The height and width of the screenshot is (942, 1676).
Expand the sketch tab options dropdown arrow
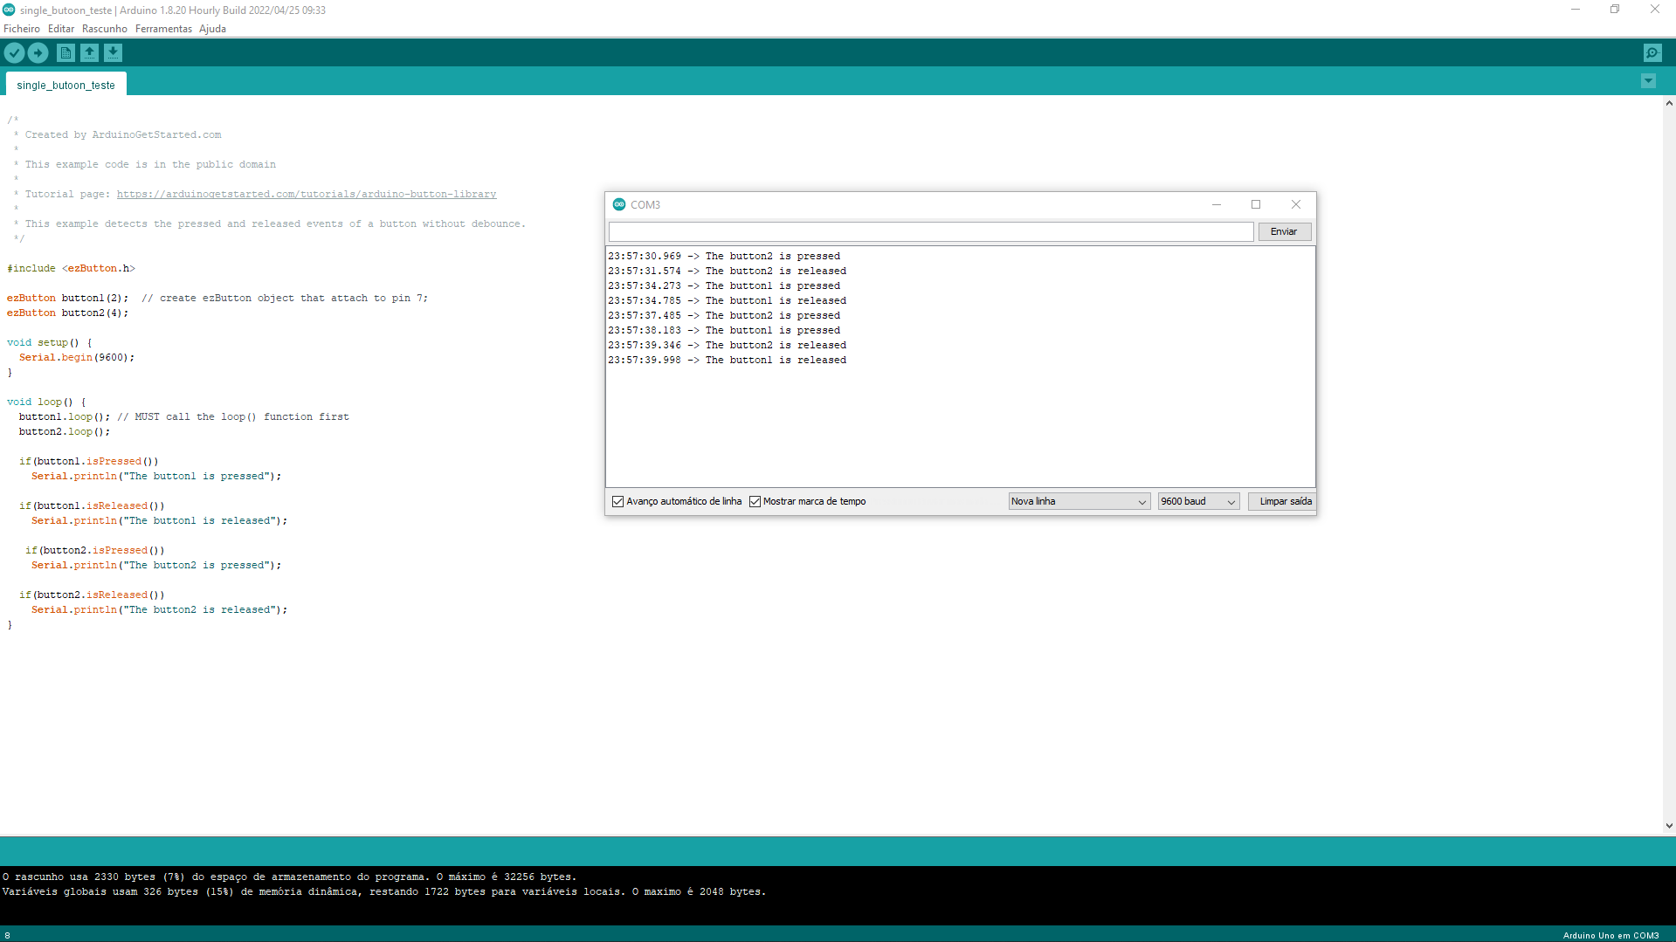tap(1648, 81)
